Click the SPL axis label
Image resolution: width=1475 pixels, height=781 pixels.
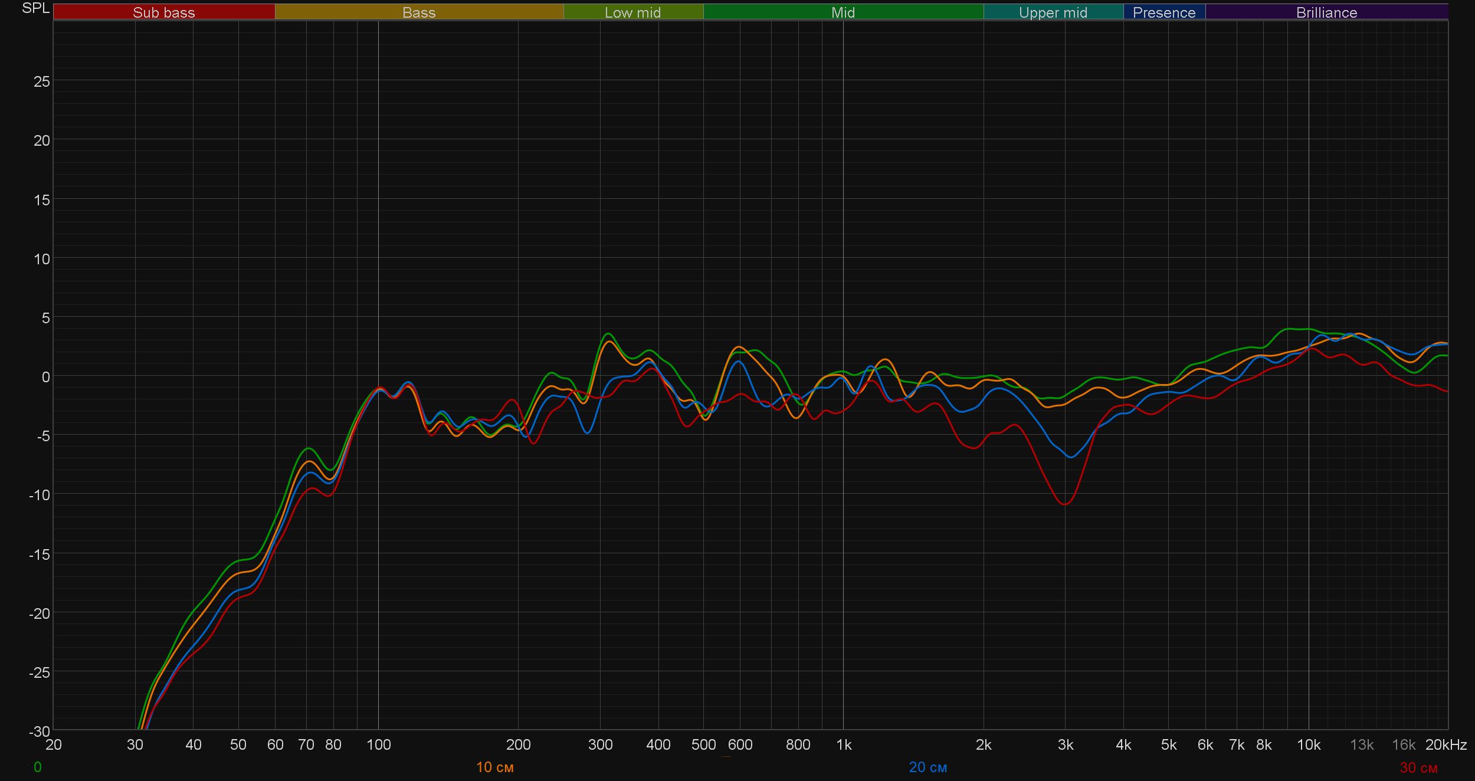[35, 8]
